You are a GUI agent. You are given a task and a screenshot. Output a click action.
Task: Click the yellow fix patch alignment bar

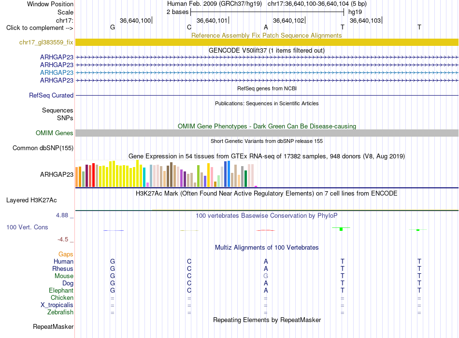point(267,42)
